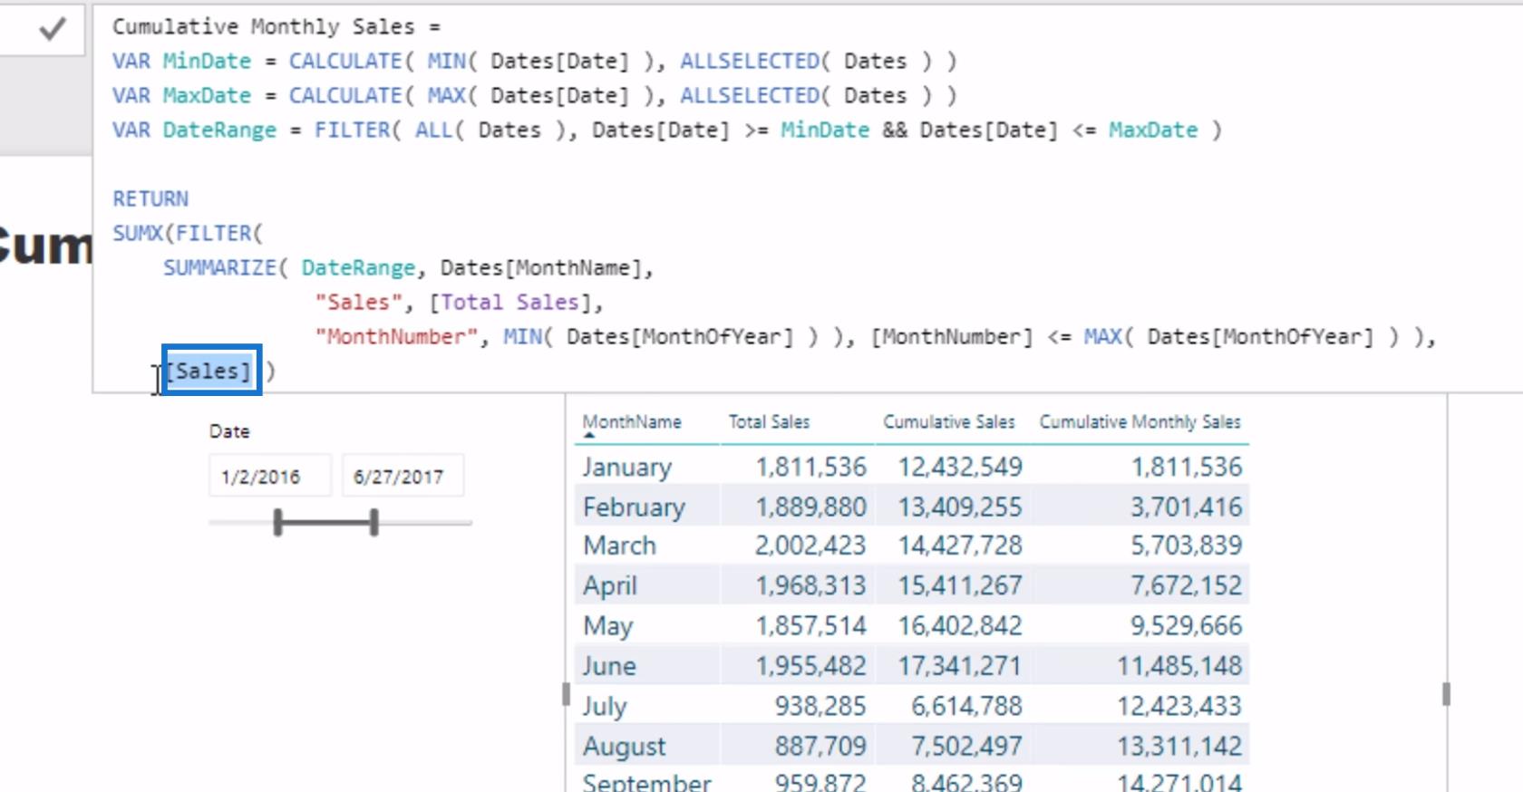Viewport: 1523px width, 792px height.
Task: Select the March row label
Action: [619, 546]
